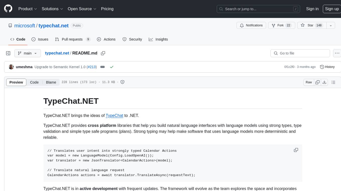The width and height of the screenshot is (341, 191).
Task: Expand the file tree side panel
Action: 8,53
